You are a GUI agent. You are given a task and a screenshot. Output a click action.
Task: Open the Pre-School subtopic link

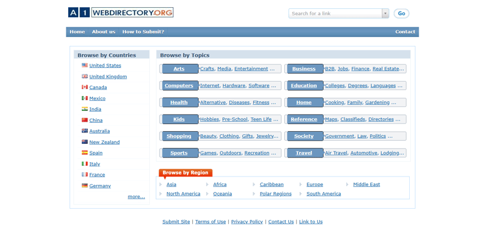[x=235, y=119]
